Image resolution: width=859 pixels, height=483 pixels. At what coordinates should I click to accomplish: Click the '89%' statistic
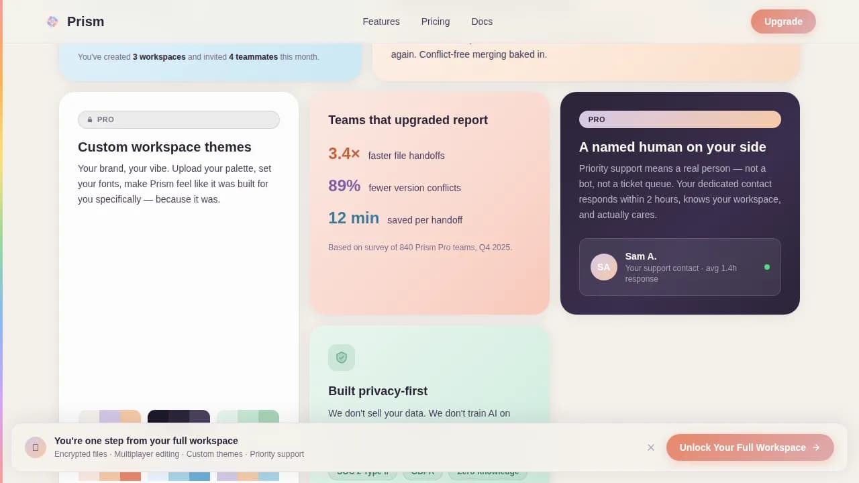[x=344, y=186]
